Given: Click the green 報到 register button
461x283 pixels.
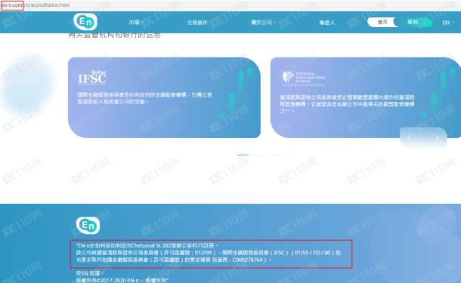Looking at the screenshot, I should click(x=413, y=22).
